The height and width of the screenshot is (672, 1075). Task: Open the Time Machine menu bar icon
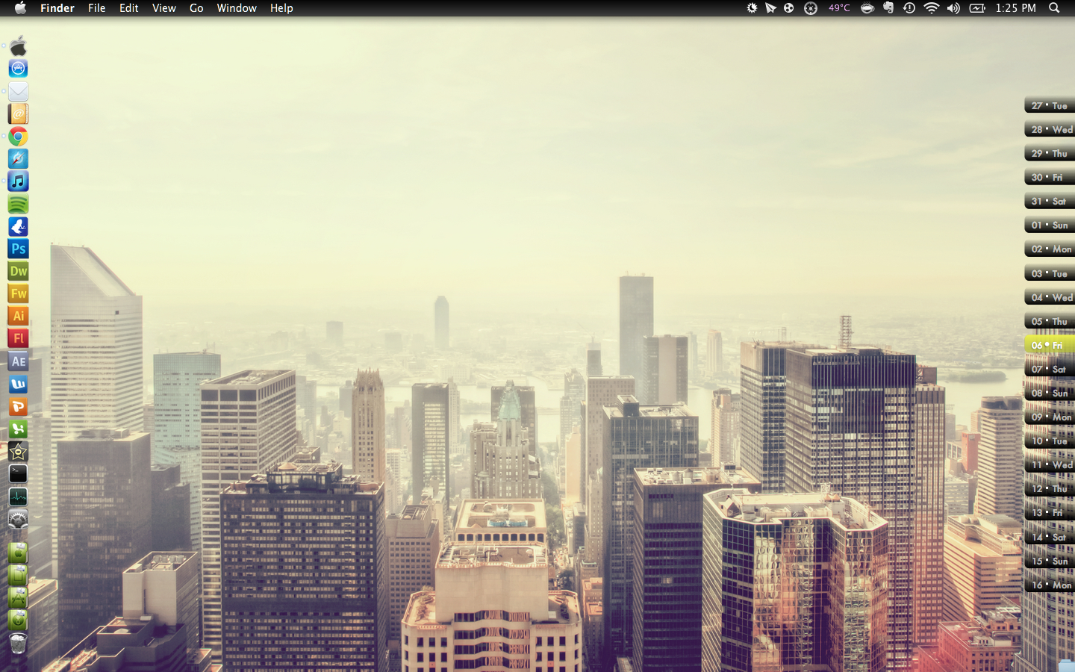(909, 8)
